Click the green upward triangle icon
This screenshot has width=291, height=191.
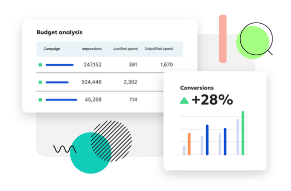click(184, 101)
